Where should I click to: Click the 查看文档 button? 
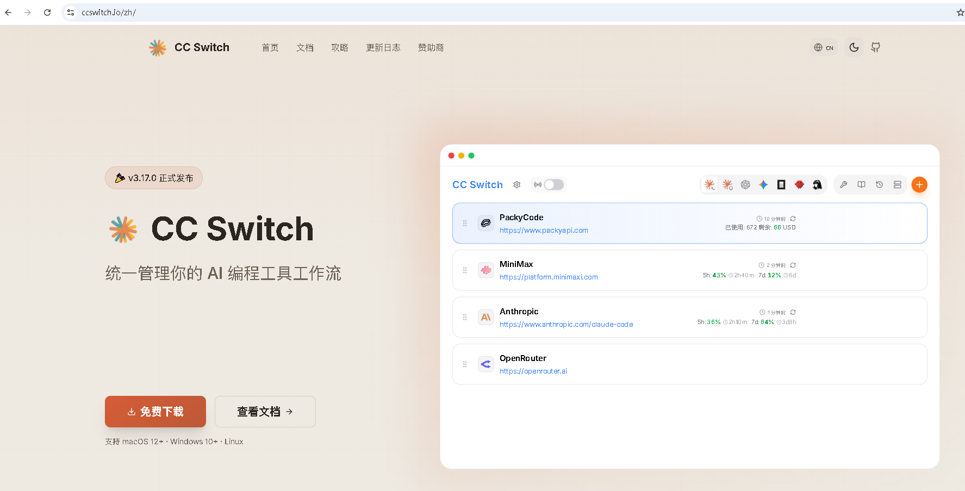[265, 412]
